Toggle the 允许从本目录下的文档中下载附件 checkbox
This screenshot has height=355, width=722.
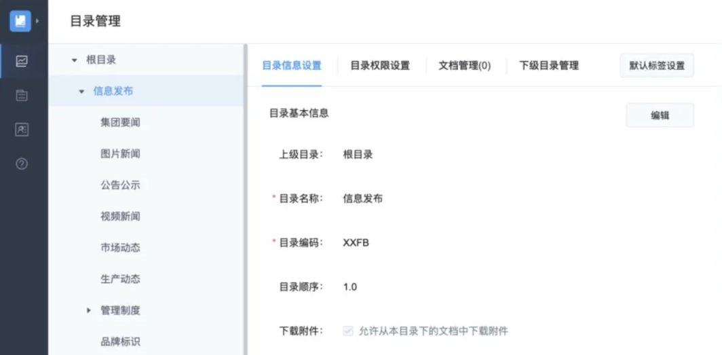[348, 331]
